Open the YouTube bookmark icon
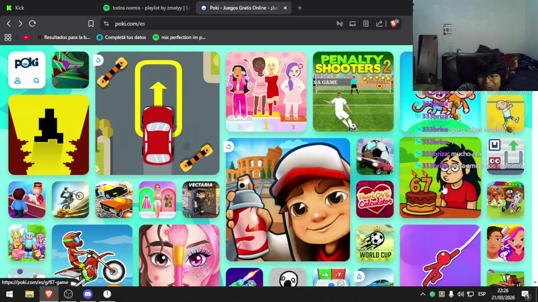The image size is (538, 302). tap(26, 37)
